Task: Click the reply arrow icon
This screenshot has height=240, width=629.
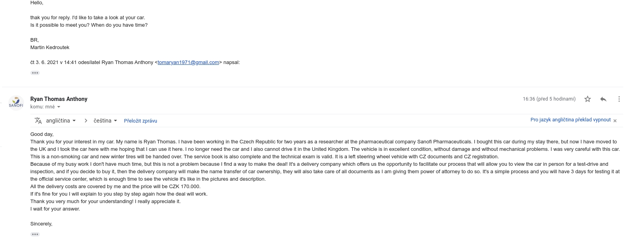Action: pos(603,99)
